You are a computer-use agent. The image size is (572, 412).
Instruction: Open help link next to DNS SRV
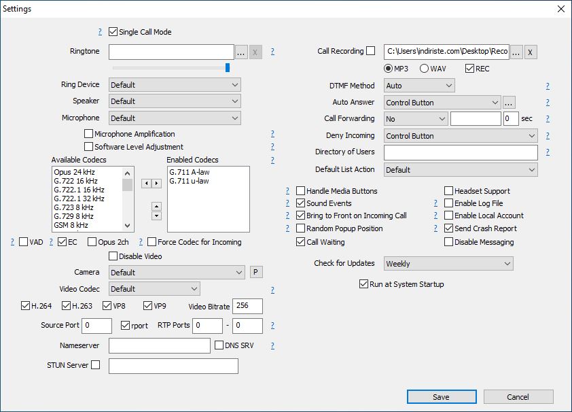272,345
